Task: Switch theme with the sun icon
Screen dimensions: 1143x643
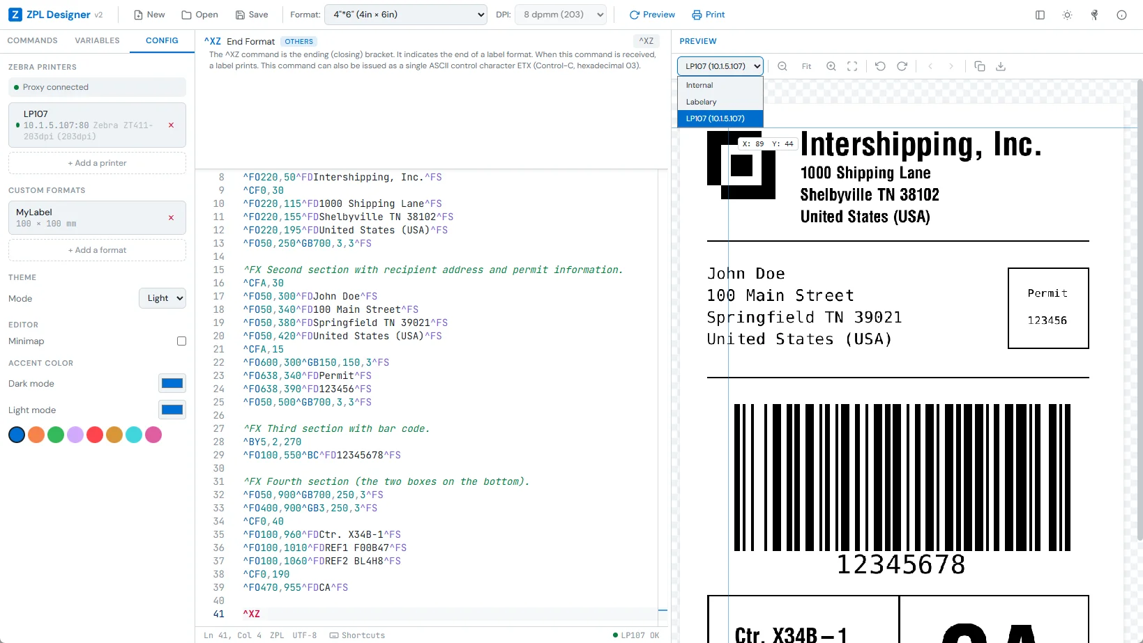Action: click(1067, 15)
